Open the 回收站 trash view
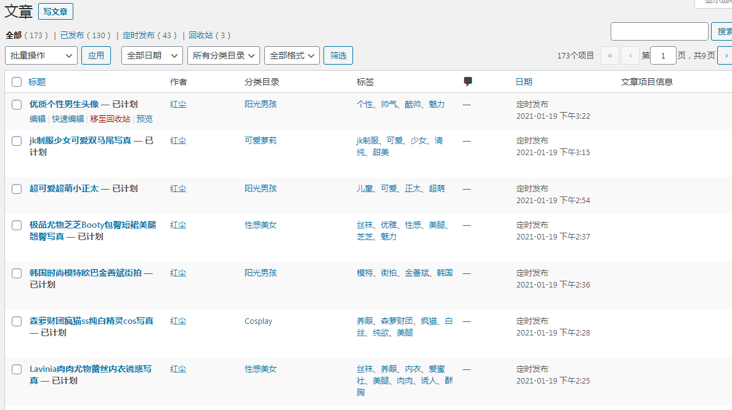 pyautogui.click(x=200, y=36)
